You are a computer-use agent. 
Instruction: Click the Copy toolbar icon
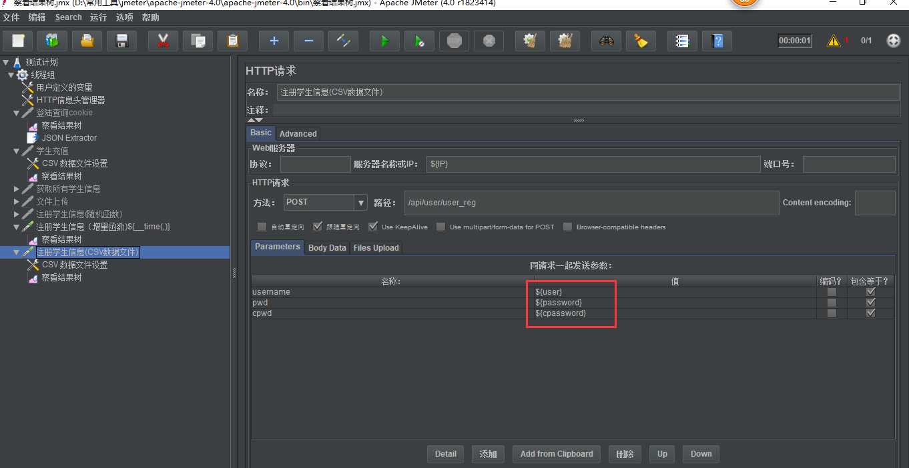(x=198, y=41)
